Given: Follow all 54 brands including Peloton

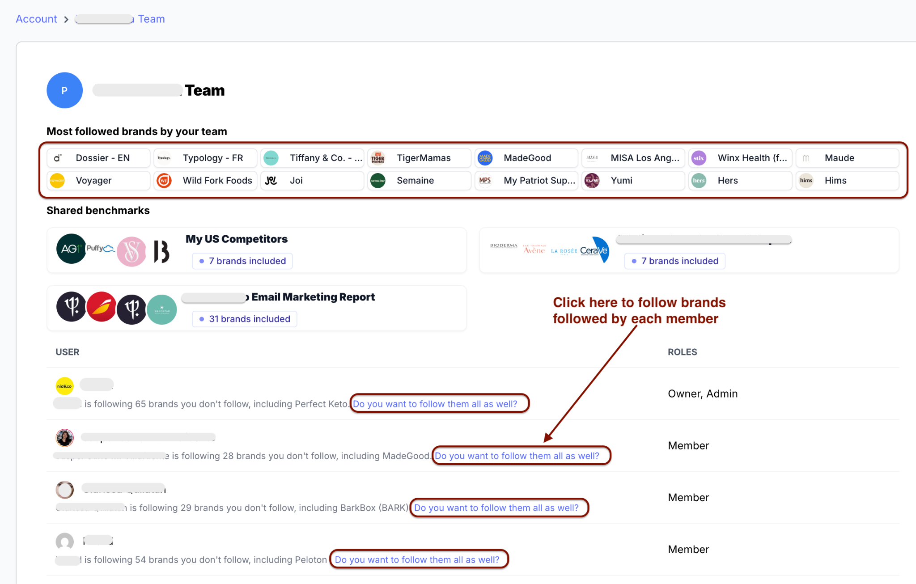Looking at the screenshot, I should pos(417,559).
